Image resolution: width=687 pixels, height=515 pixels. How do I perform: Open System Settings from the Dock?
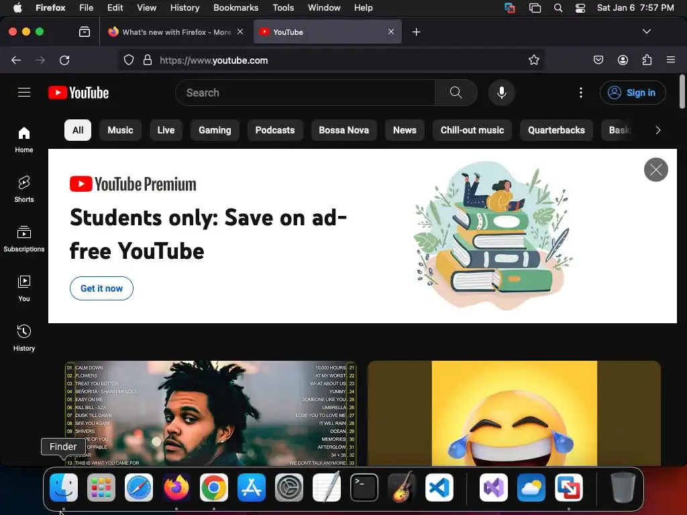pyautogui.click(x=289, y=488)
